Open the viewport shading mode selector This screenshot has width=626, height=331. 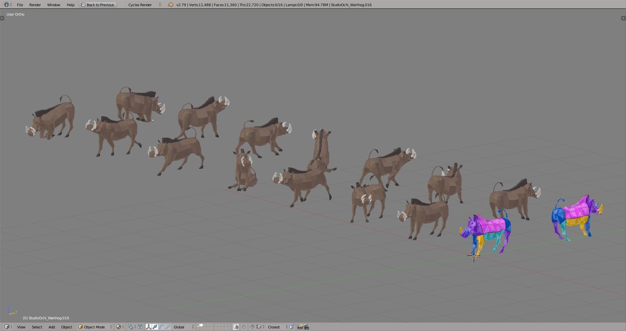tap(120, 327)
